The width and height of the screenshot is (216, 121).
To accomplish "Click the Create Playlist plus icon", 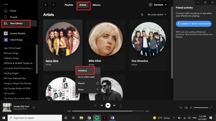I will [x=6, y=33].
